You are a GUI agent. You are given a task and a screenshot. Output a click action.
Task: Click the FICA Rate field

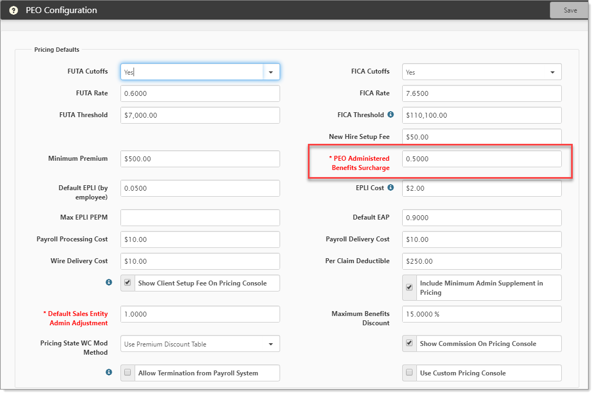(482, 94)
